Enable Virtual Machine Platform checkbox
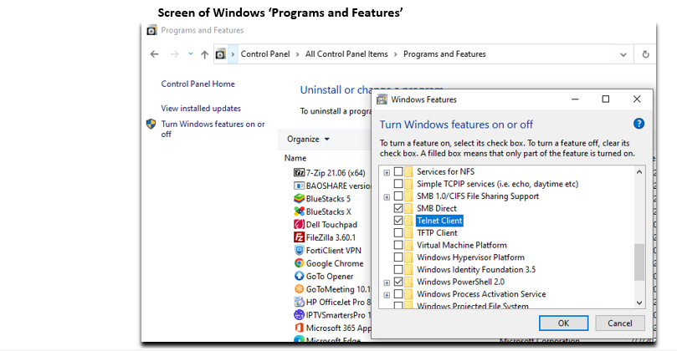Image resolution: width=677 pixels, height=351 pixels. pyautogui.click(x=398, y=245)
